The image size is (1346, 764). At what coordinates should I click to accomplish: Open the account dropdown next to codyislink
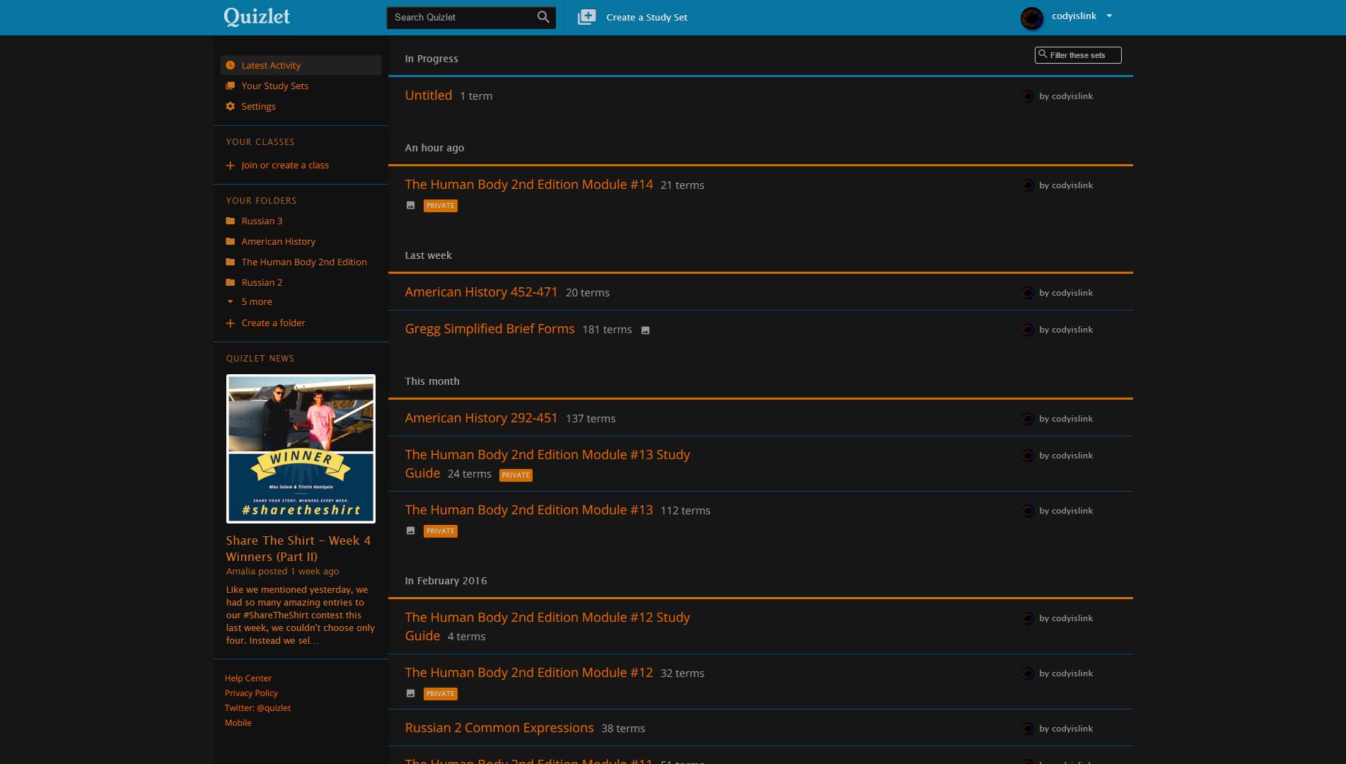point(1109,16)
